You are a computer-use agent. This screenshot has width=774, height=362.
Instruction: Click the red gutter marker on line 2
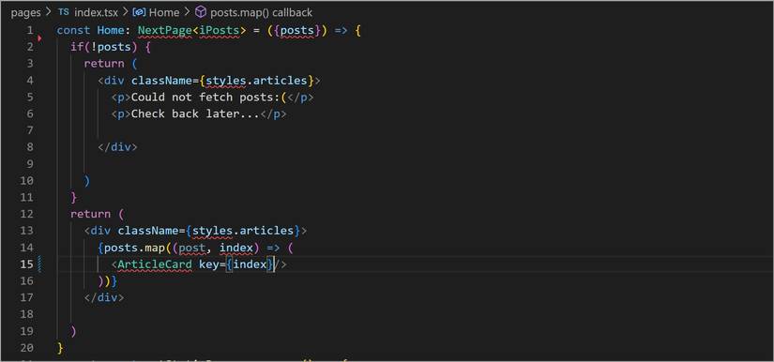coord(39,38)
